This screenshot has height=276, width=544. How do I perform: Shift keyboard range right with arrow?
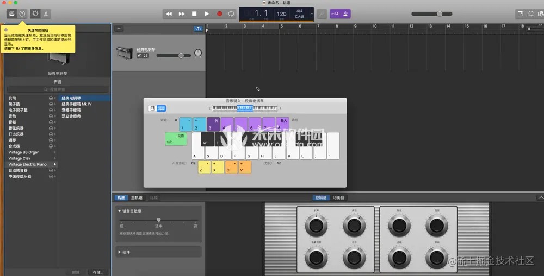280,108
